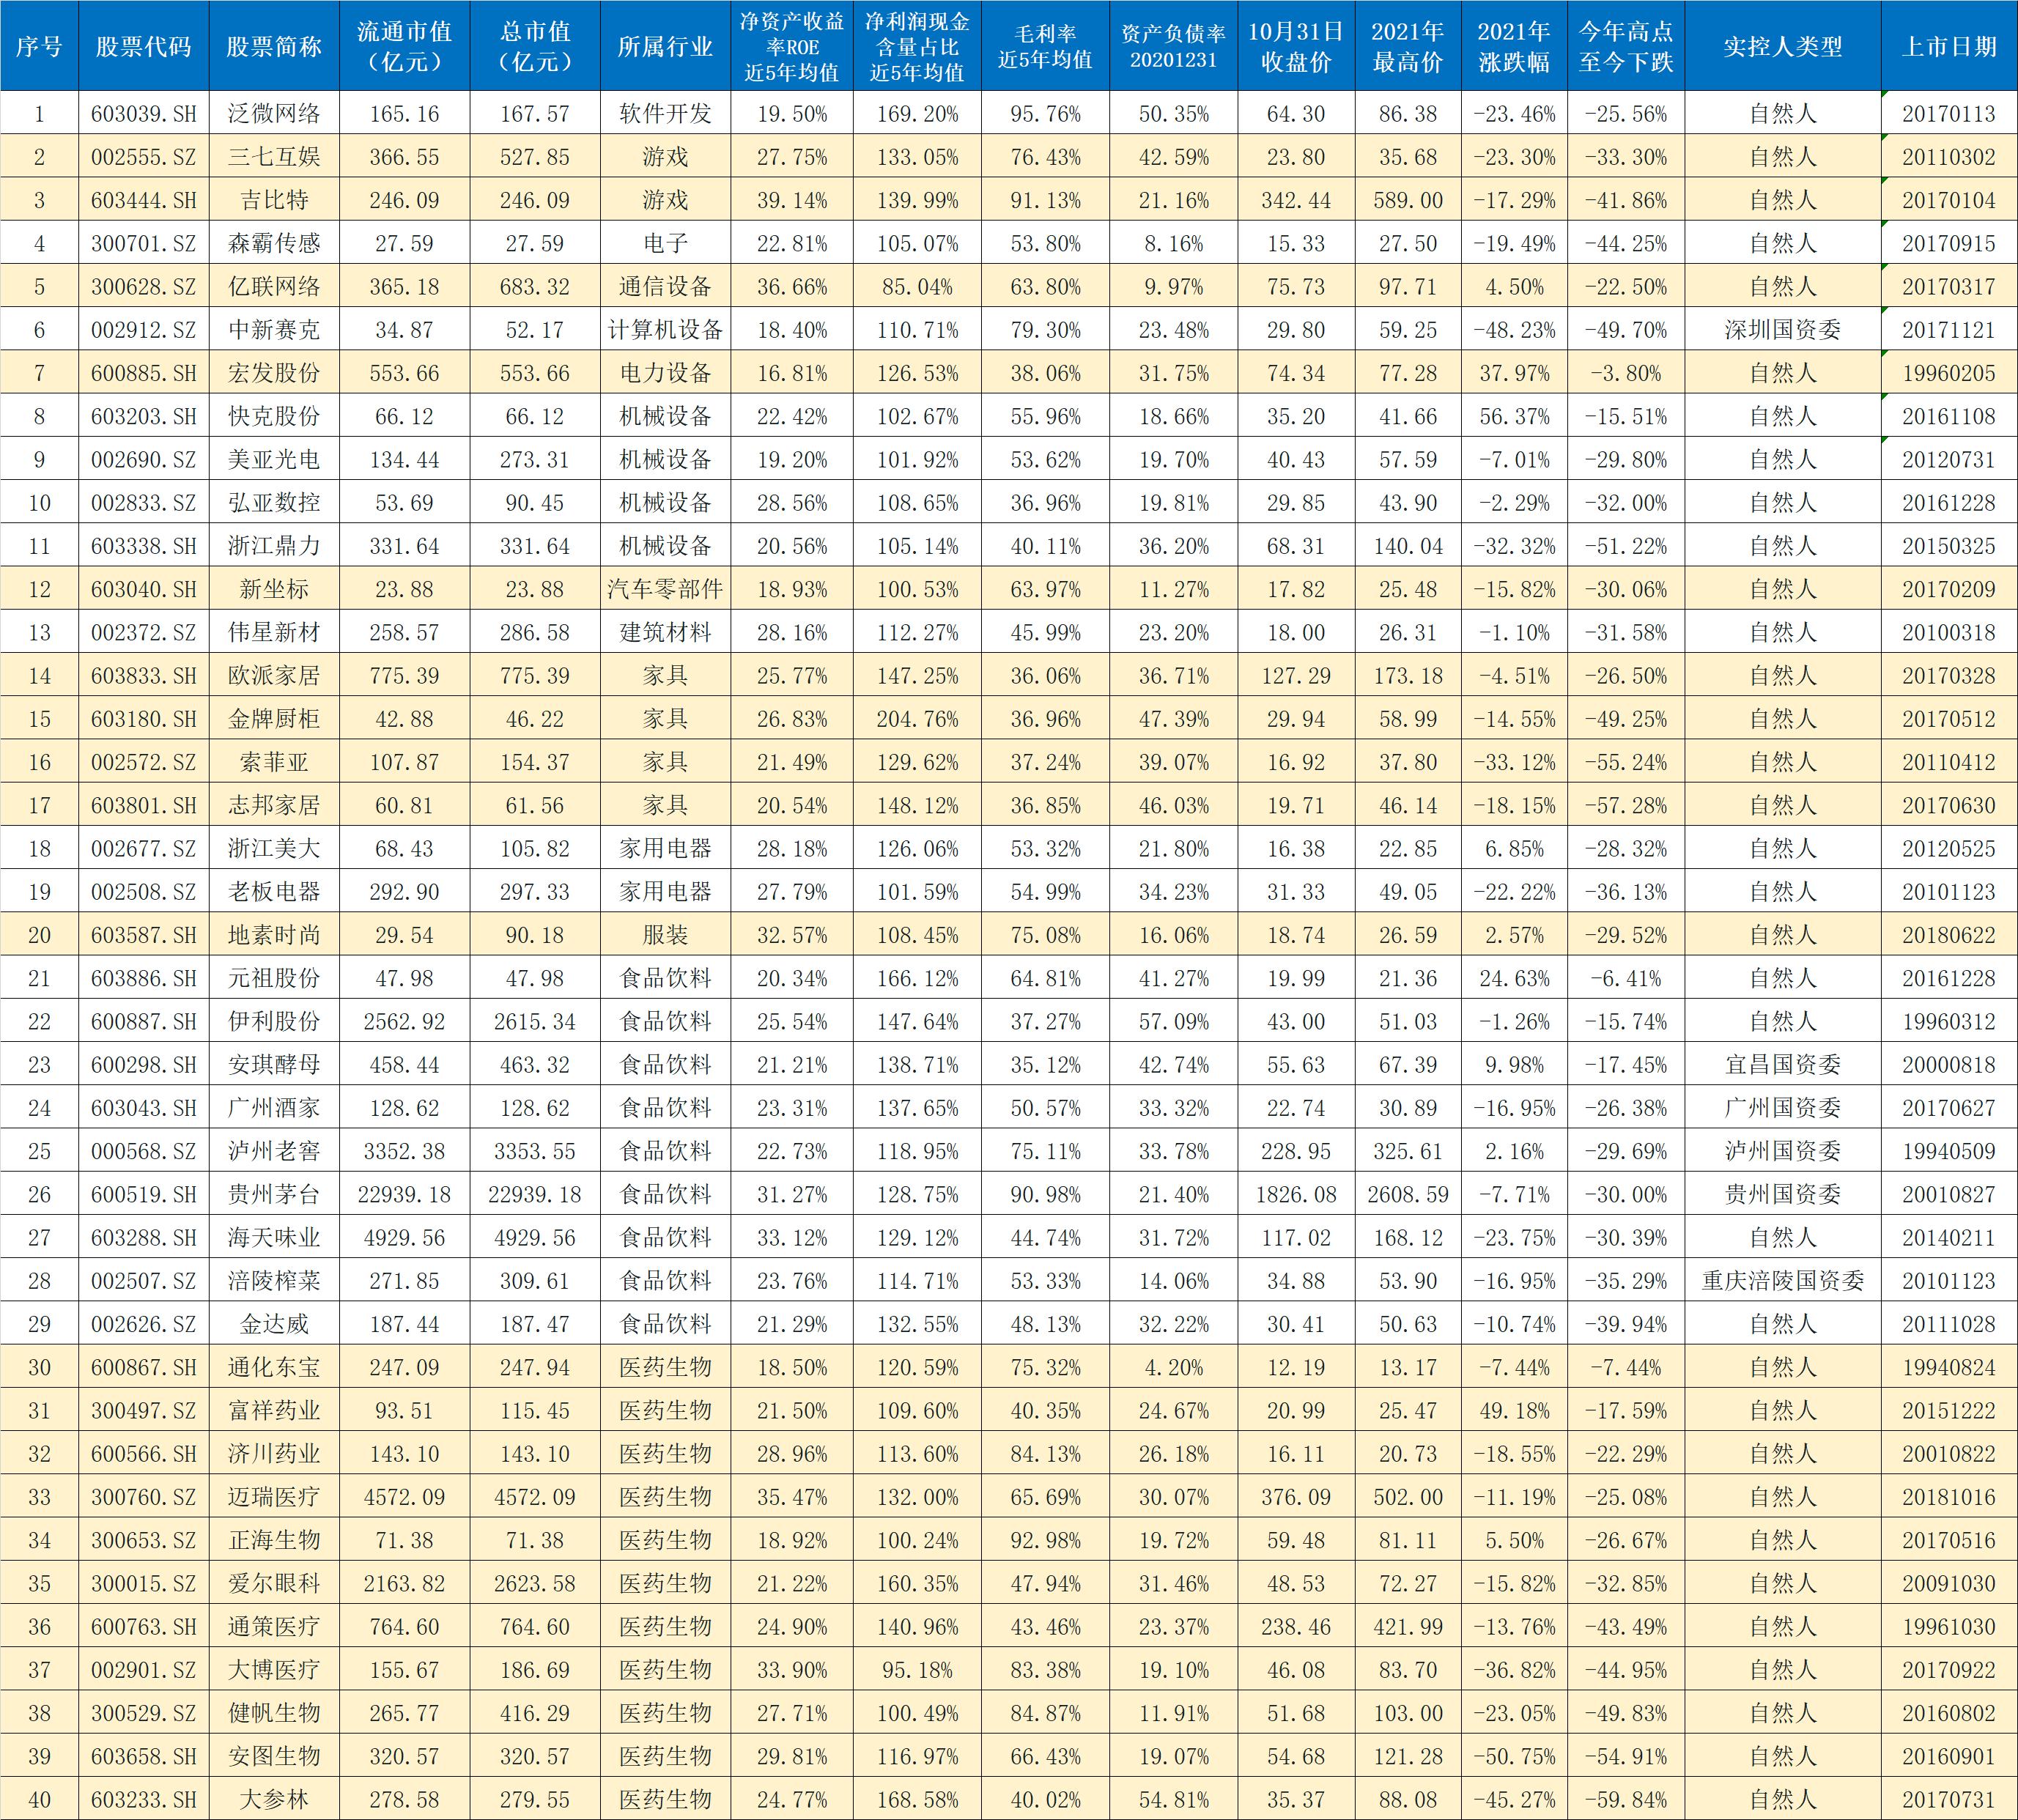
Task: Select 迈瑞医疗 in the name column
Action: click(274, 1497)
